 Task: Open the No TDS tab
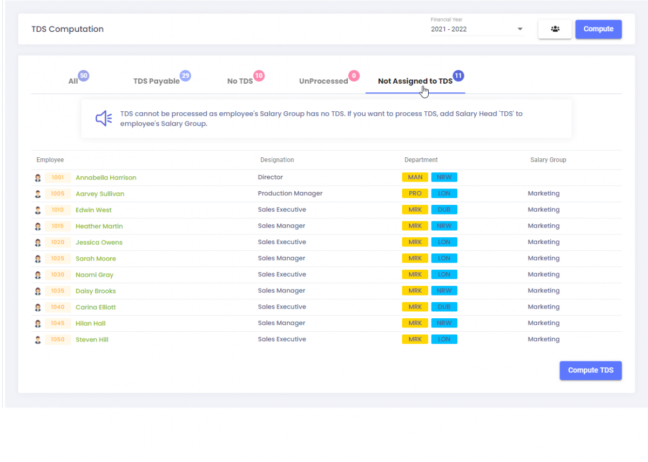pyautogui.click(x=240, y=80)
